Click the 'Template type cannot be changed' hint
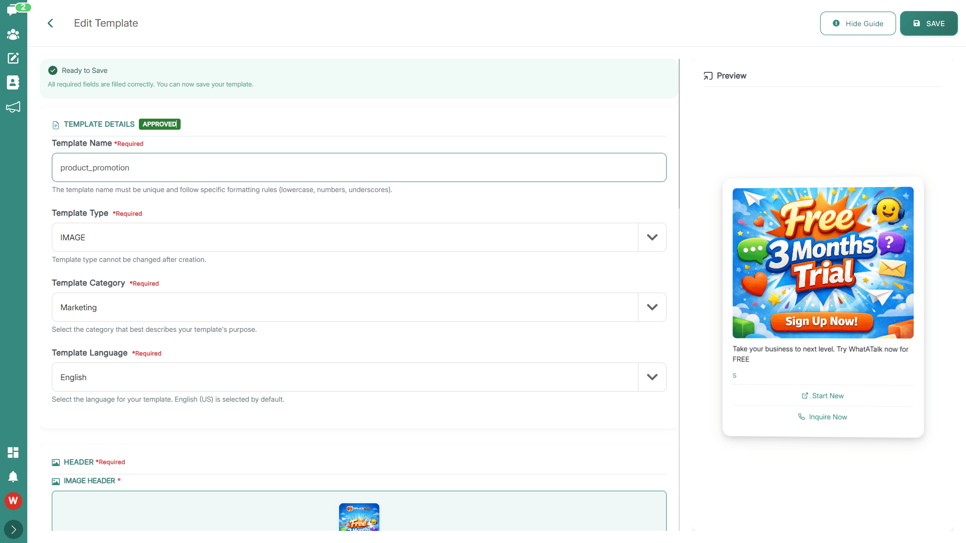 [129, 259]
